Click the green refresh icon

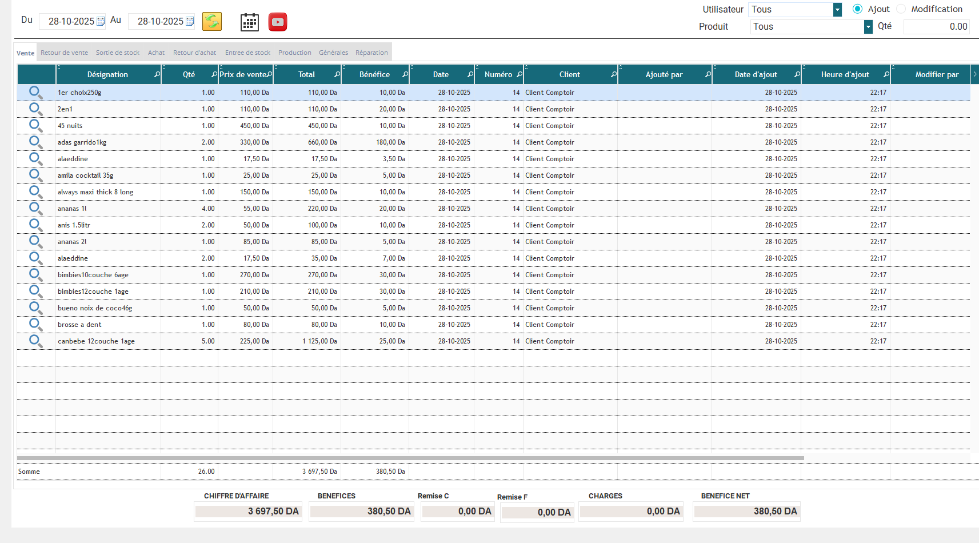(x=212, y=22)
